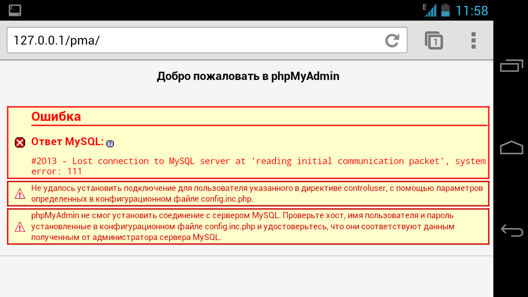Screen dimensions: 528x297
Task: Click the 'Ответ MySQL:' label
Action: coord(68,141)
